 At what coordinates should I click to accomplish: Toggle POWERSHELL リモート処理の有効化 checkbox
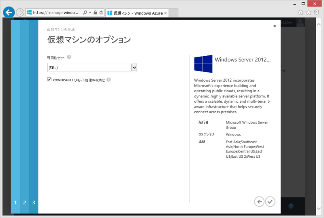point(49,80)
